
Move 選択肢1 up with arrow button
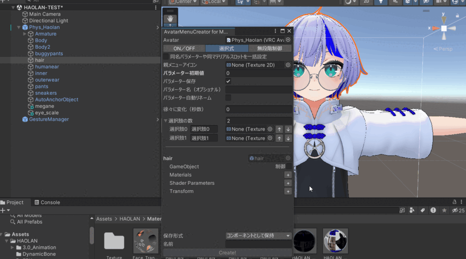279,138
